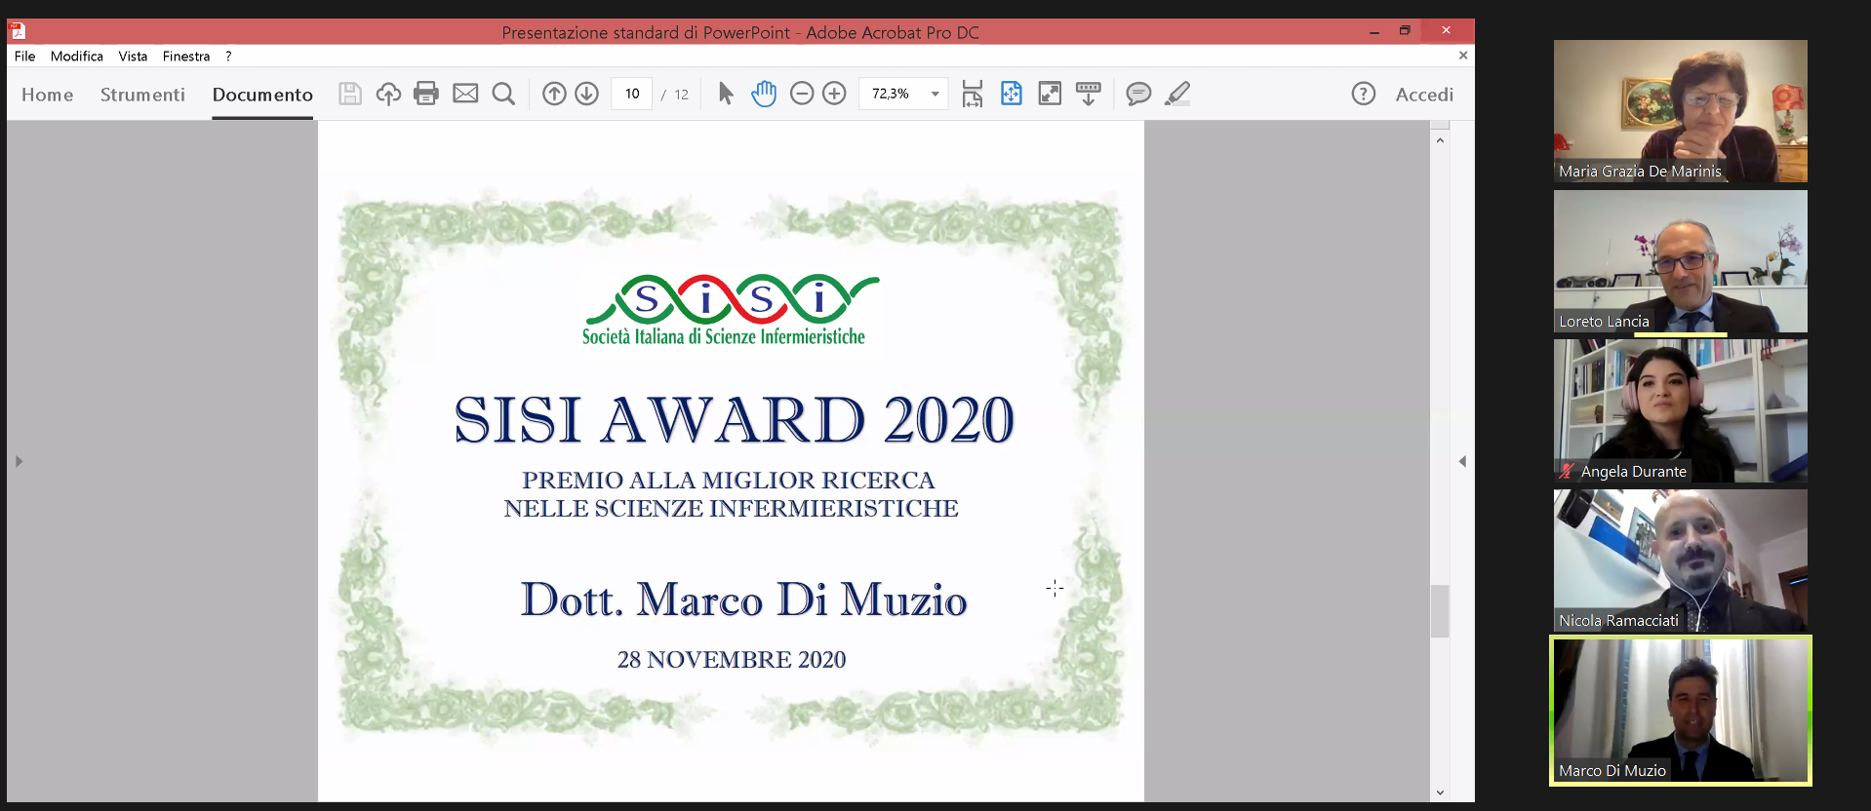
Task: Restore down the Acrobat window
Action: point(1405,31)
